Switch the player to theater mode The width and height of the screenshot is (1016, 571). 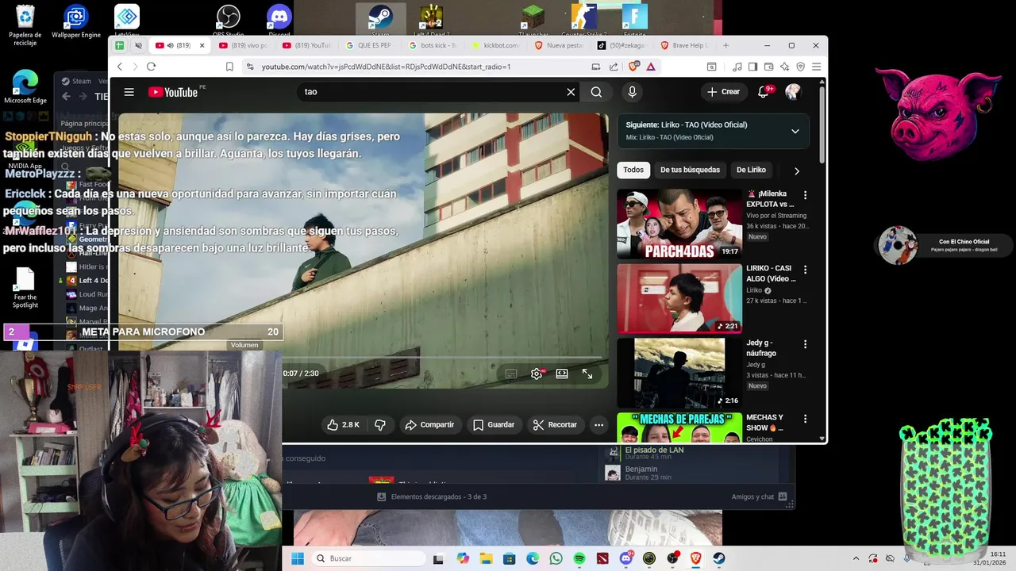[x=562, y=374]
